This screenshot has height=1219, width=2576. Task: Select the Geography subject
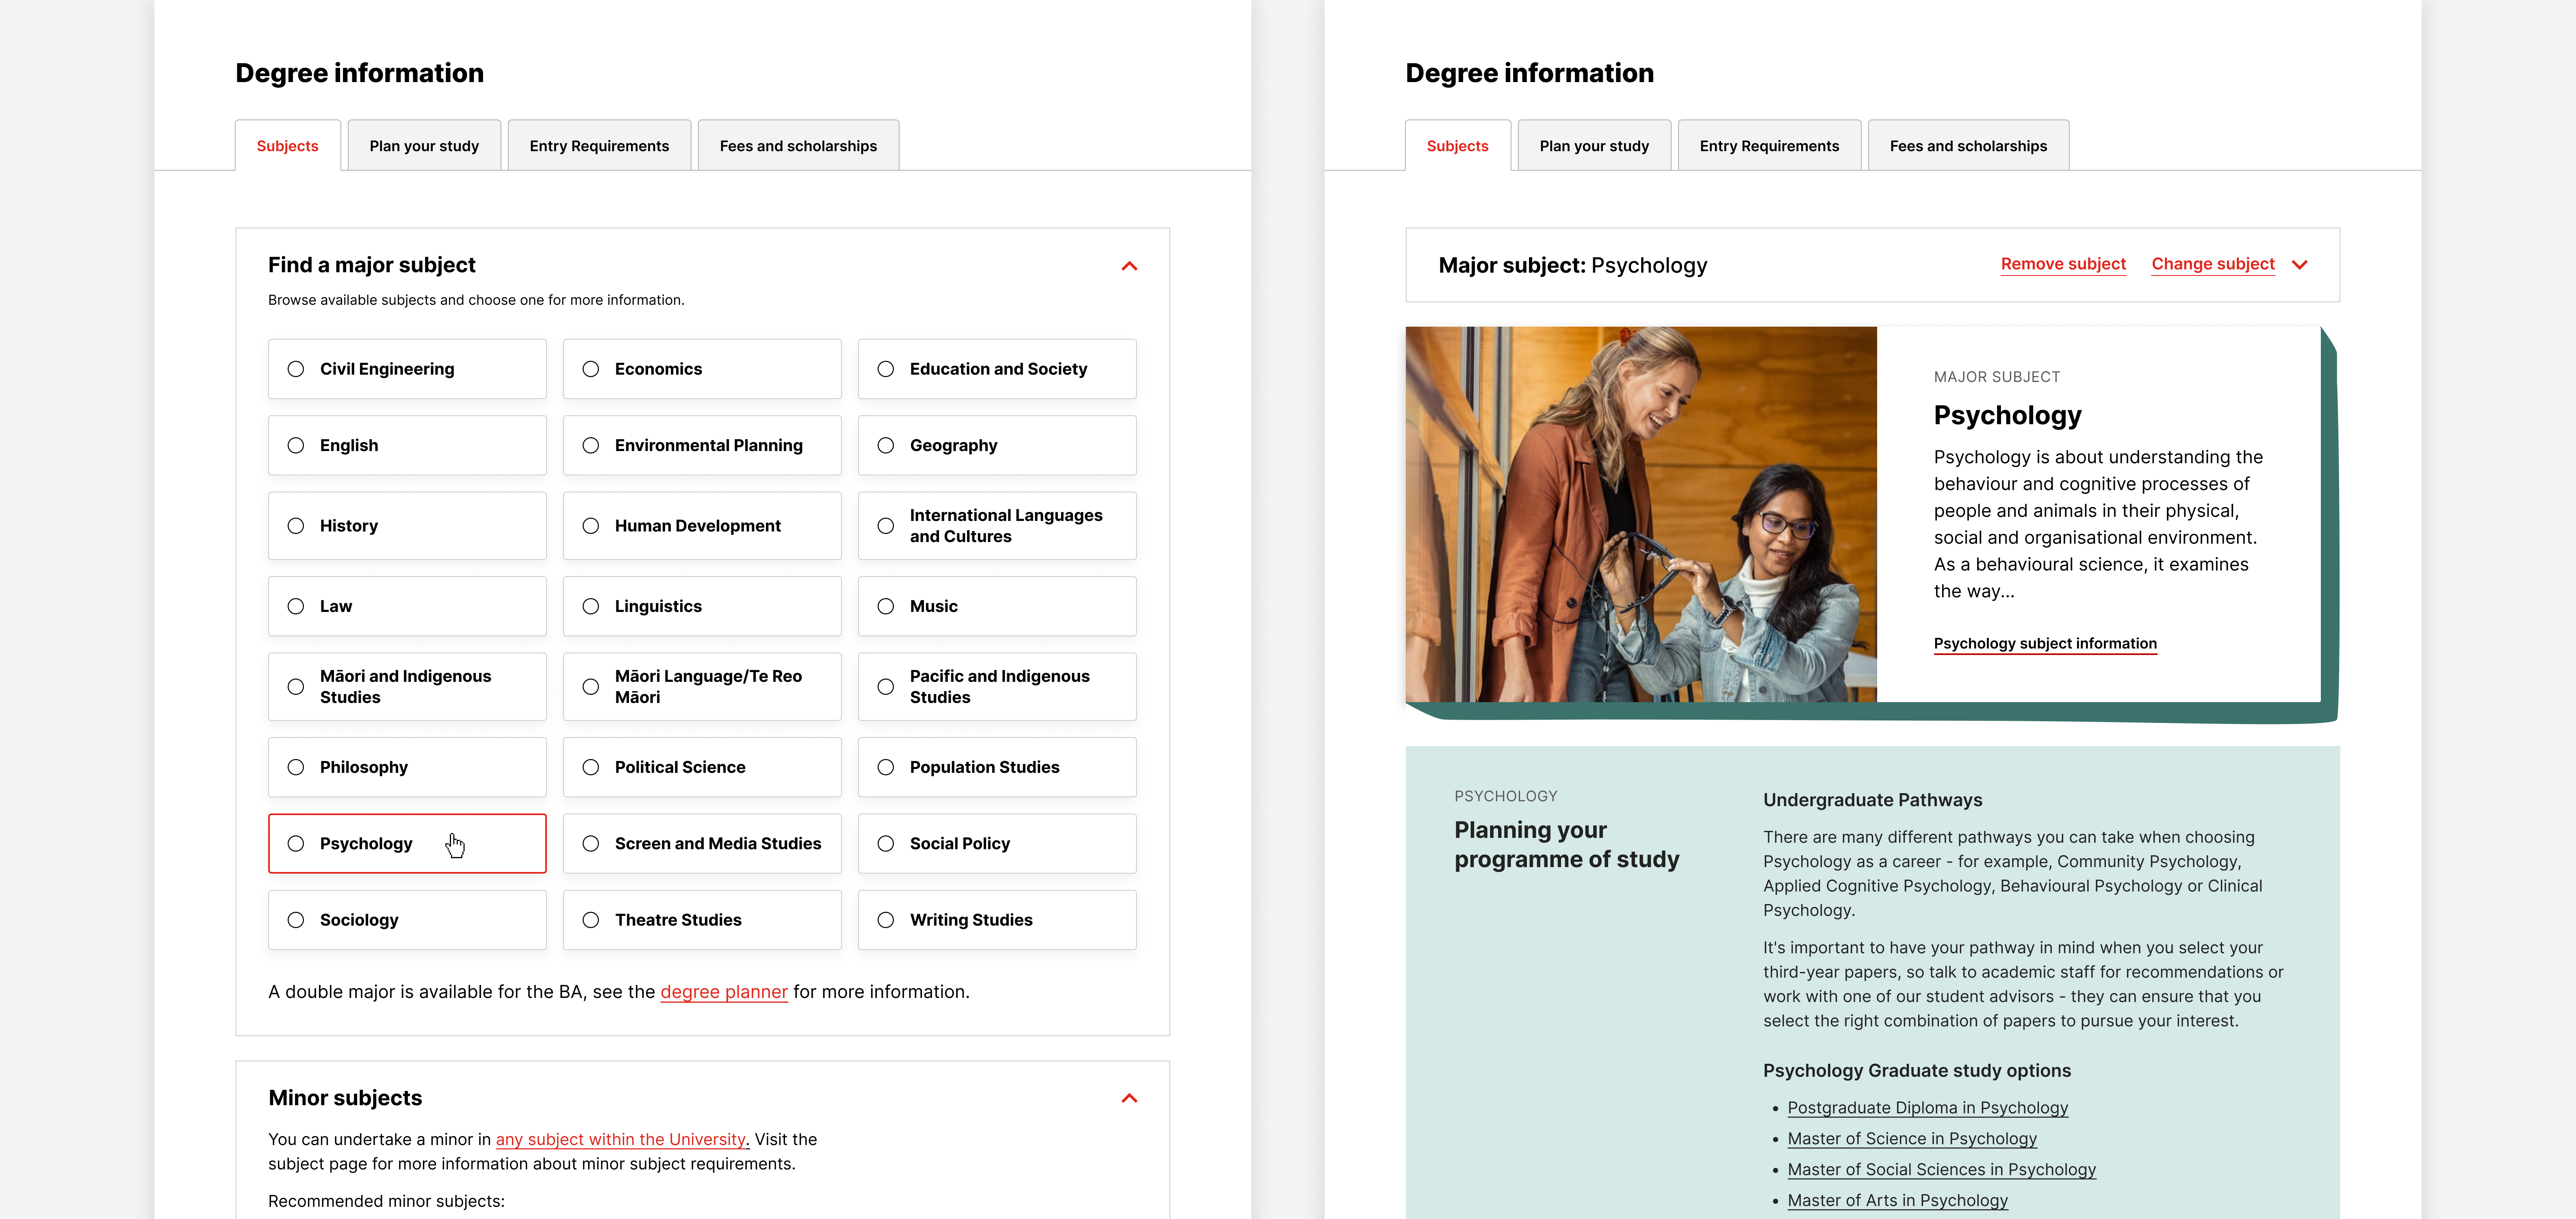tap(997, 445)
